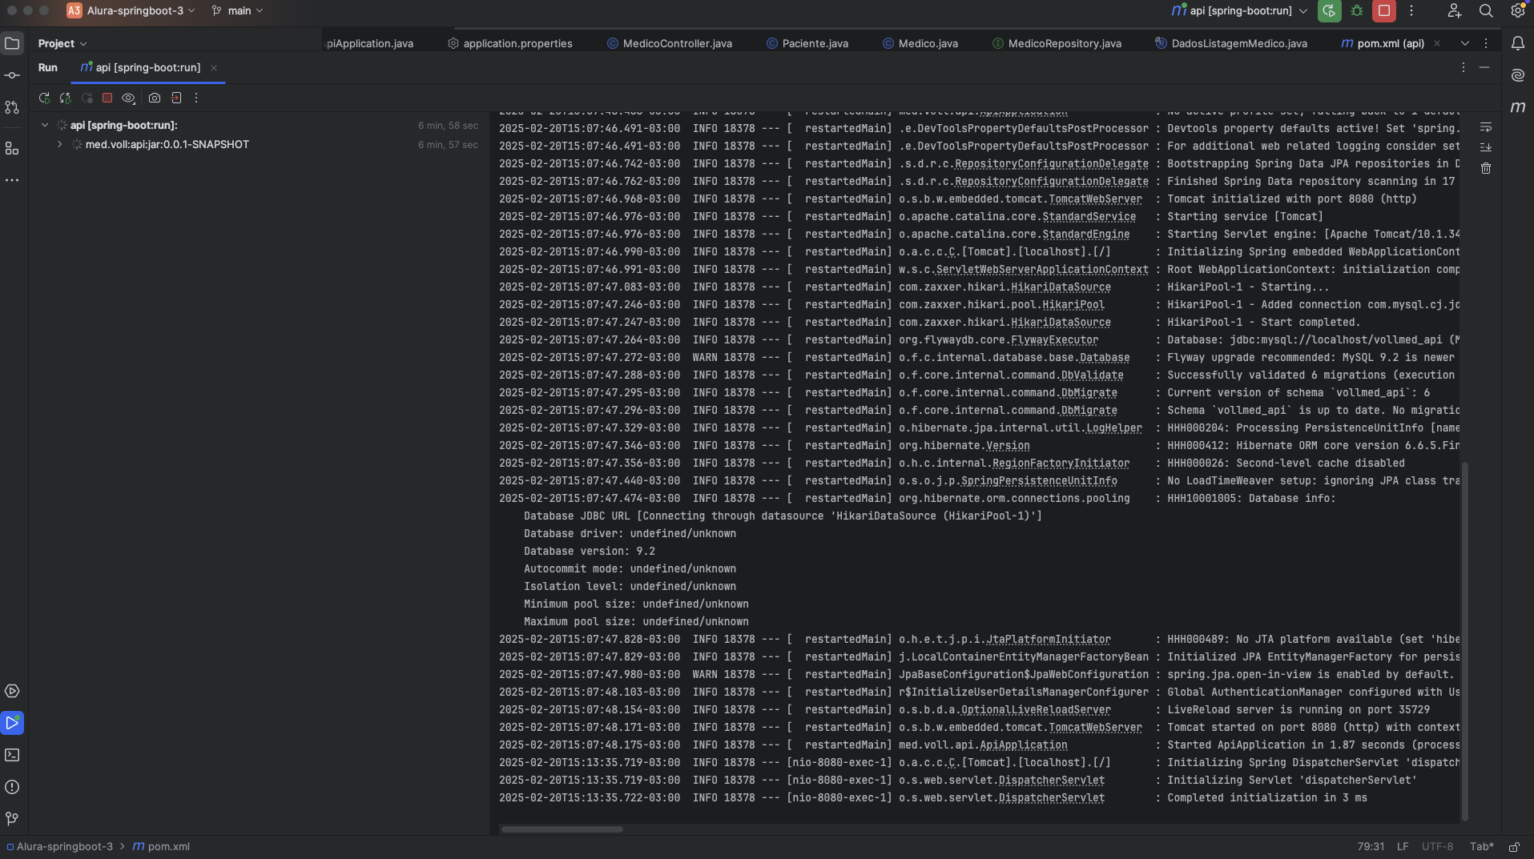Open Search Everywhere magnifier
1534x859 pixels.
[x=1486, y=11]
